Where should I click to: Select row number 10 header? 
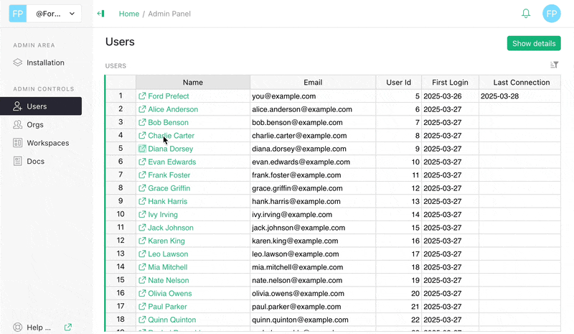pyautogui.click(x=121, y=214)
